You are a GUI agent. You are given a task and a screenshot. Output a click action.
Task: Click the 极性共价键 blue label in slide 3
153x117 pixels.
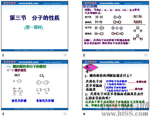pos(19,101)
